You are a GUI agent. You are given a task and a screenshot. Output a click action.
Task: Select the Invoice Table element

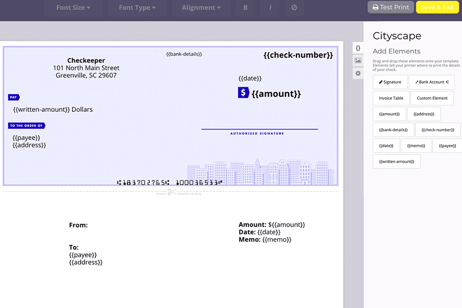pos(391,98)
